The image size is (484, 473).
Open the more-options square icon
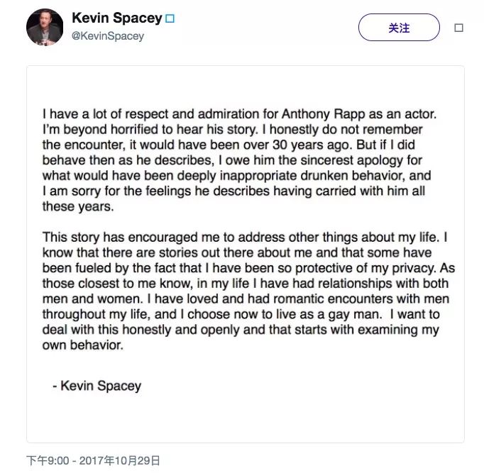(x=458, y=28)
